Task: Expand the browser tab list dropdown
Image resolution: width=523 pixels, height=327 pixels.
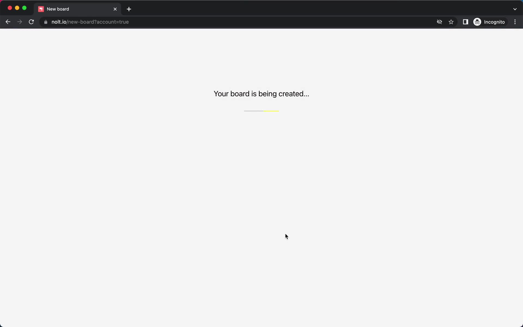Action: [515, 9]
